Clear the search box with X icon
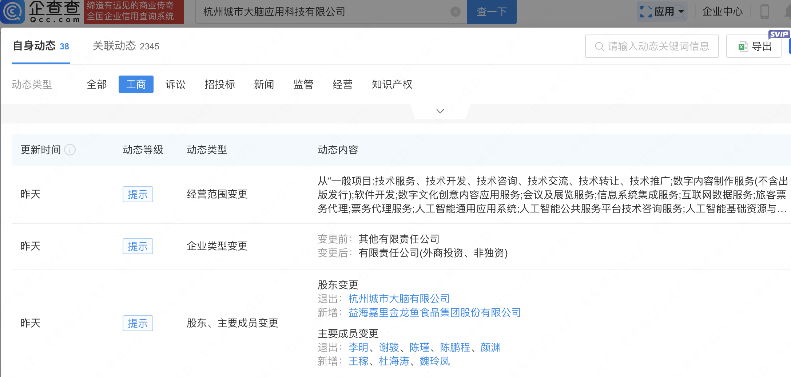791x377 pixels. (455, 12)
